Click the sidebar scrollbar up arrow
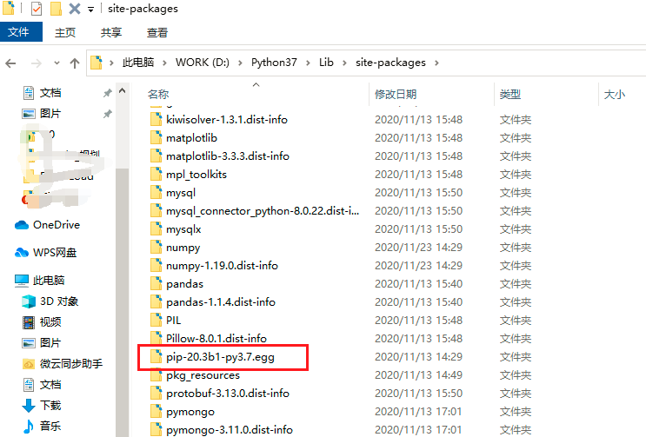The width and height of the screenshot is (646, 437). point(122,90)
